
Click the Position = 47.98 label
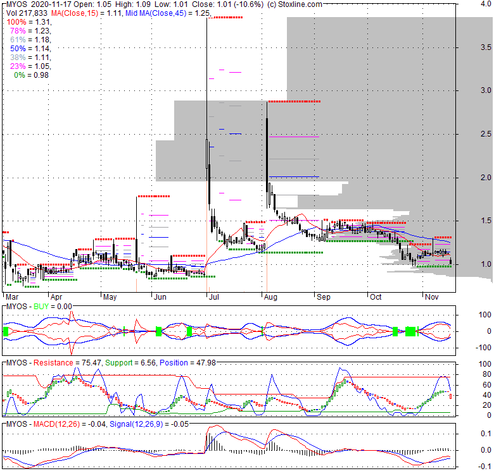[187, 363]
